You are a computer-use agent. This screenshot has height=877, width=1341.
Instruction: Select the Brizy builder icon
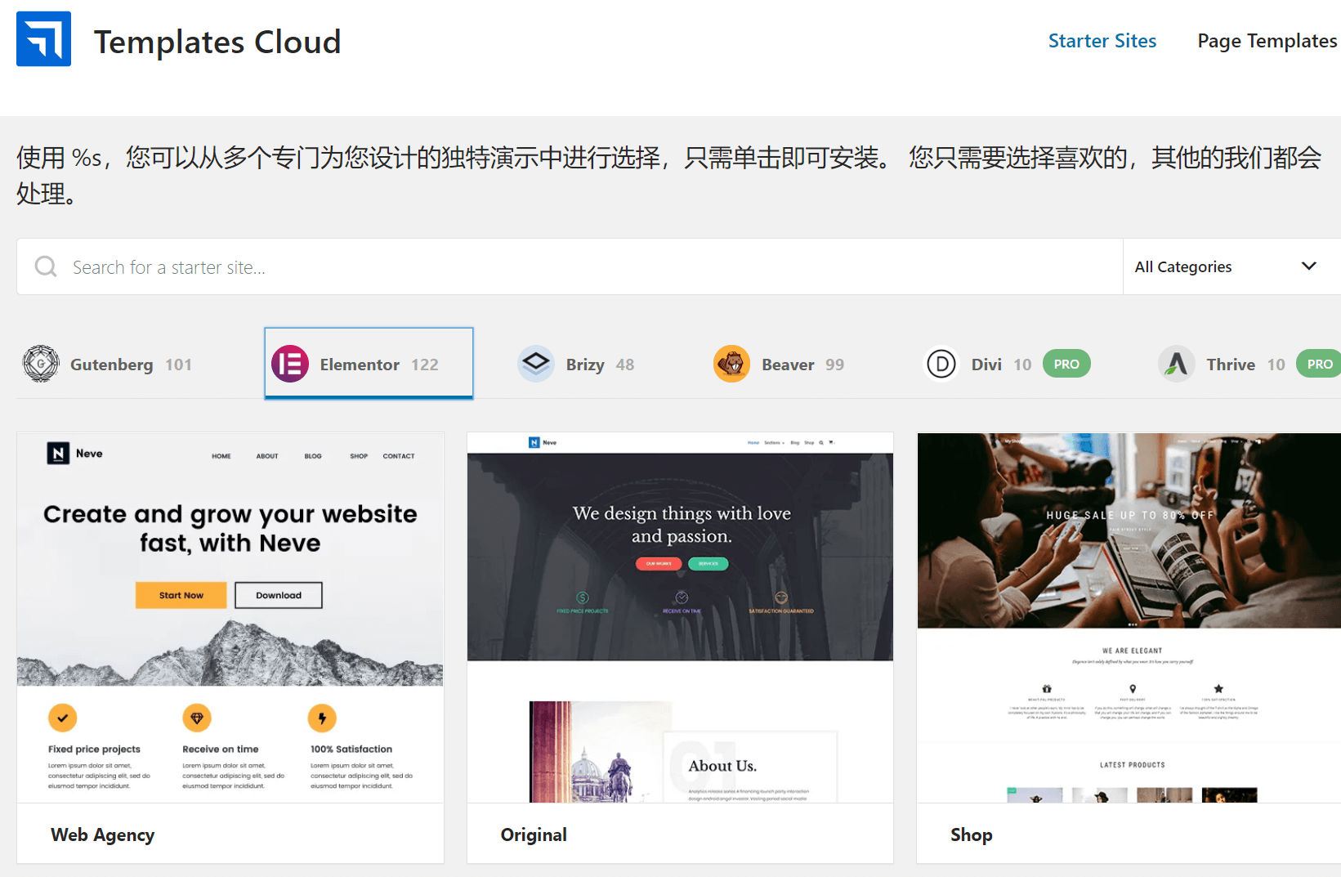click(536, 364)
